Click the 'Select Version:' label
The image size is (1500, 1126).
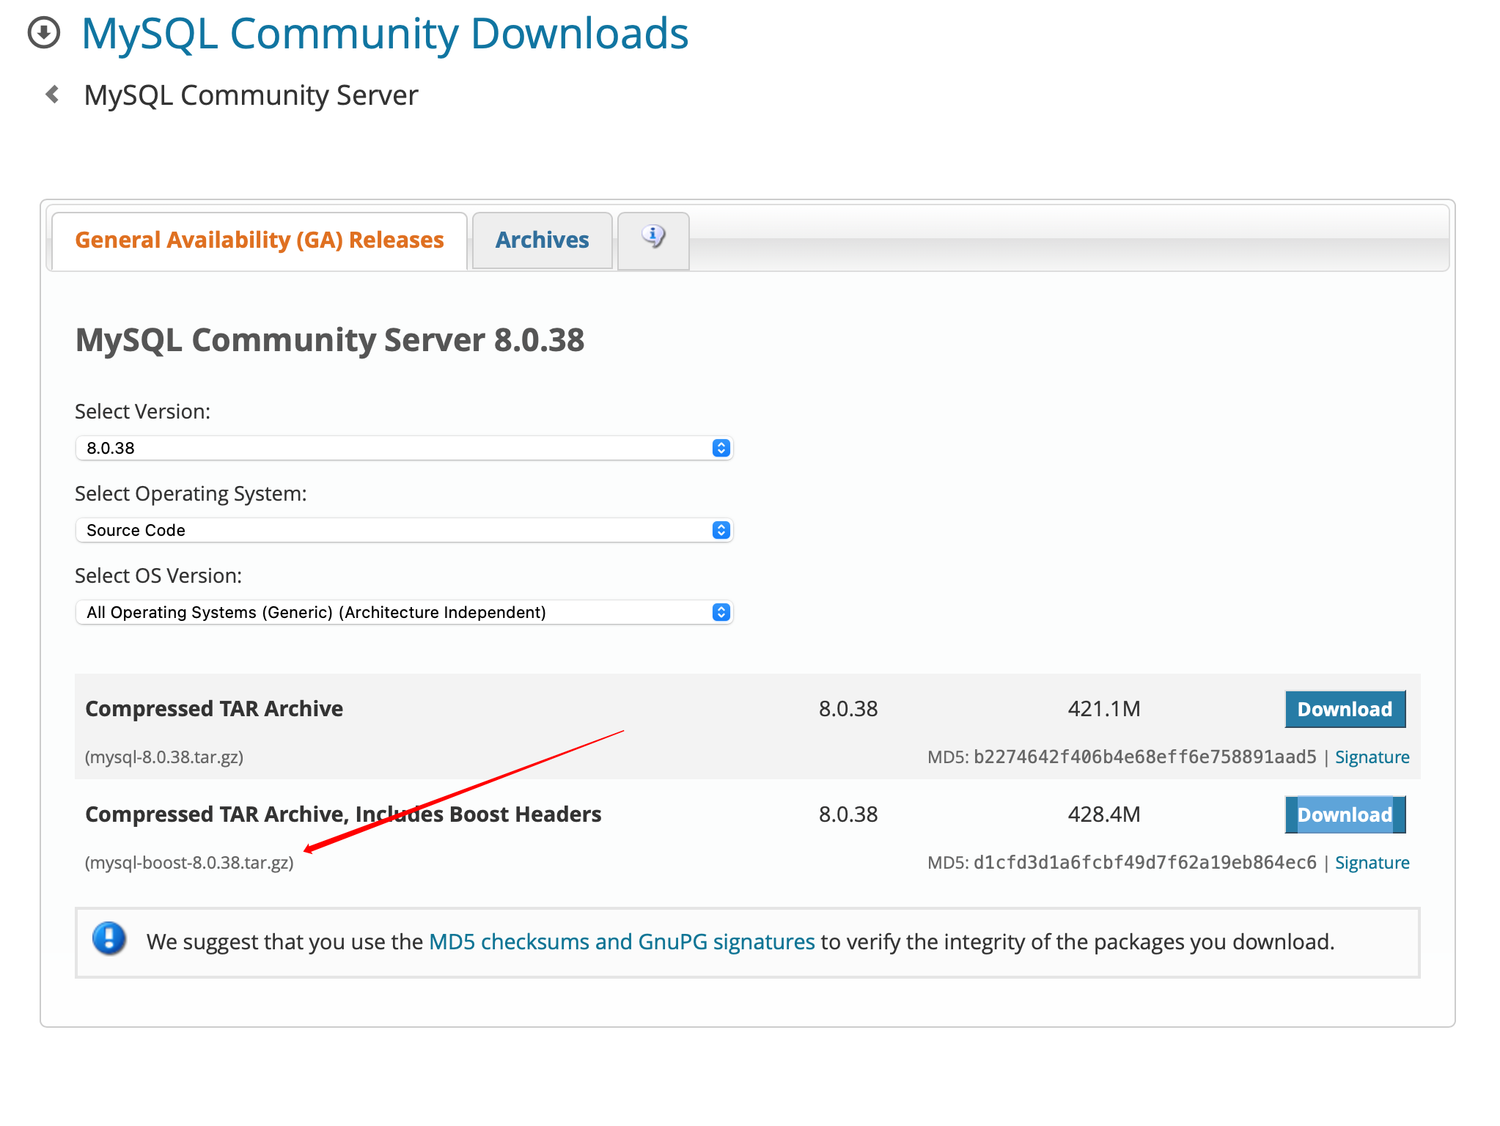(143, 412)
